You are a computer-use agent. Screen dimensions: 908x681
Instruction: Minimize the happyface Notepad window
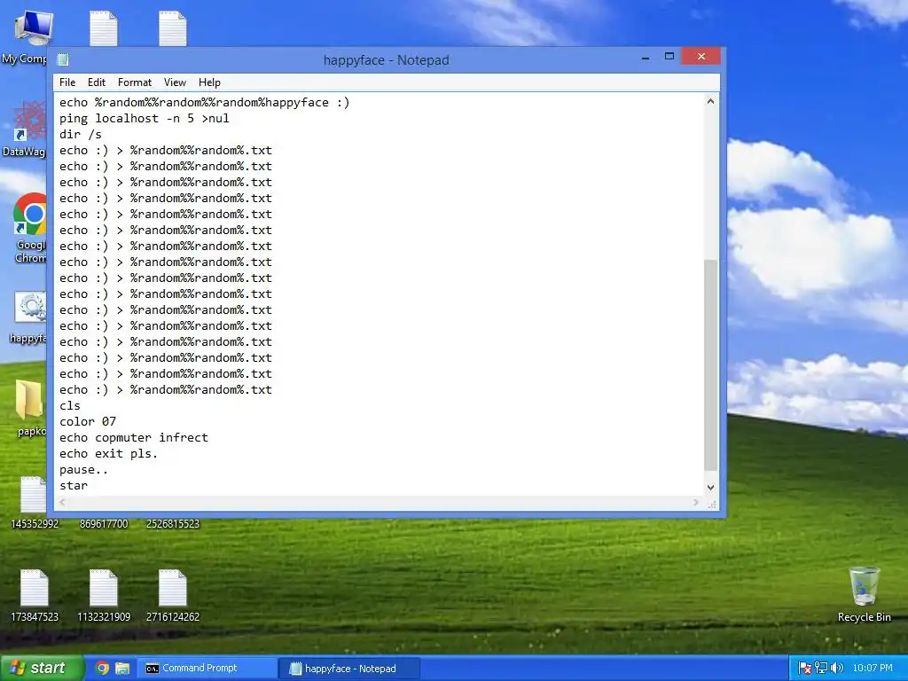(x=646, y=58)
